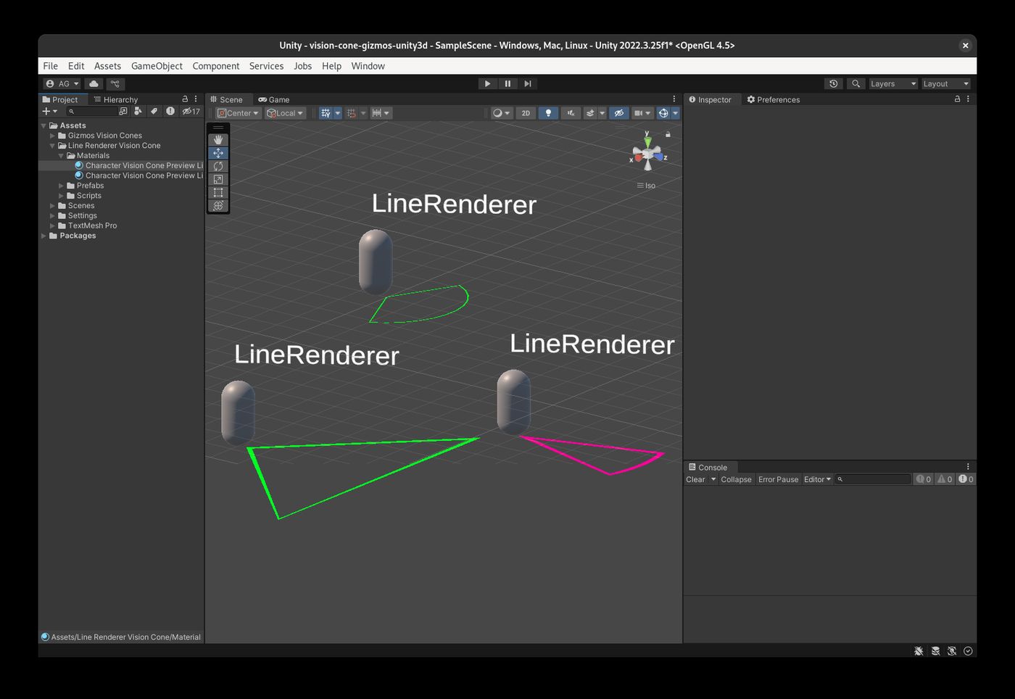Toggle hidden packages visibility count 17

[x=191, y=111]
